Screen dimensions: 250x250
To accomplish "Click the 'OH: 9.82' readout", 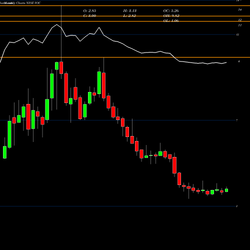I will coord(171,16).
